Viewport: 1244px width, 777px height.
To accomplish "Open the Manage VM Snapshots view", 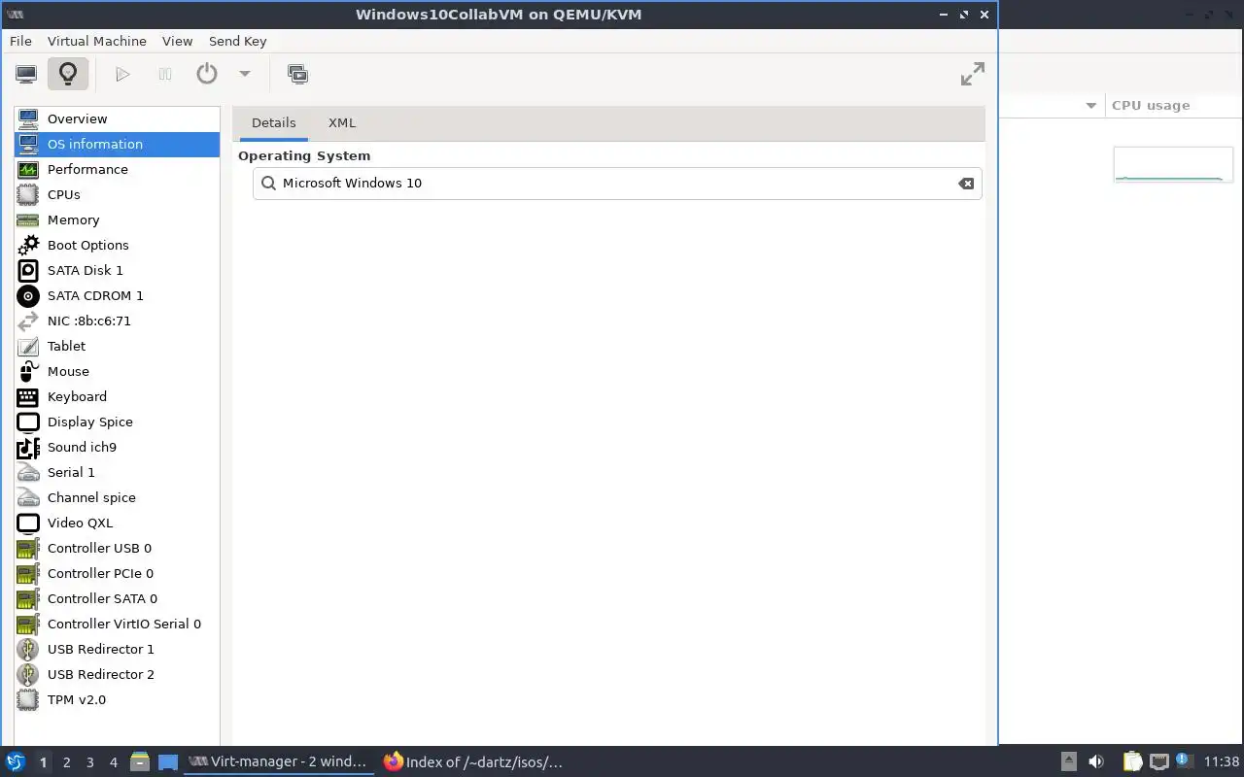I will 297,74.
